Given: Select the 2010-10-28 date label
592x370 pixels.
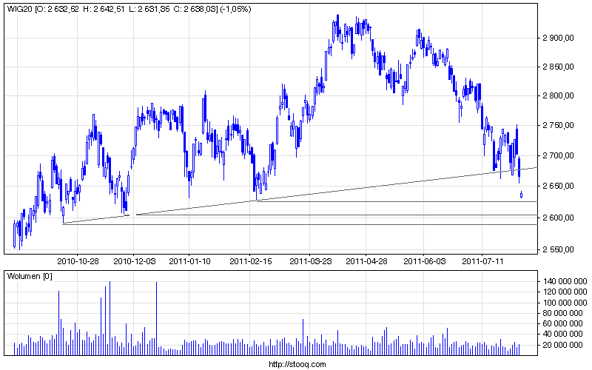Looking at the screenshot, I should [78, 261].
